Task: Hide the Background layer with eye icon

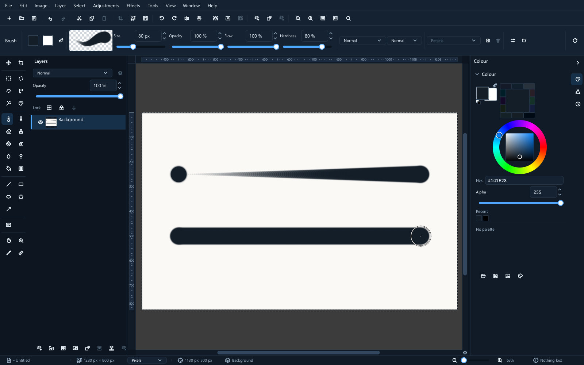Action: [41, 122]
